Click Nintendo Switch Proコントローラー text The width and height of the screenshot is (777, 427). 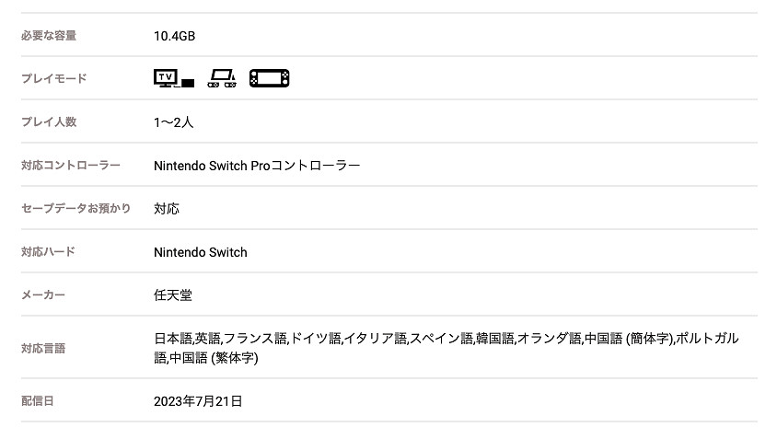[257, 166]
